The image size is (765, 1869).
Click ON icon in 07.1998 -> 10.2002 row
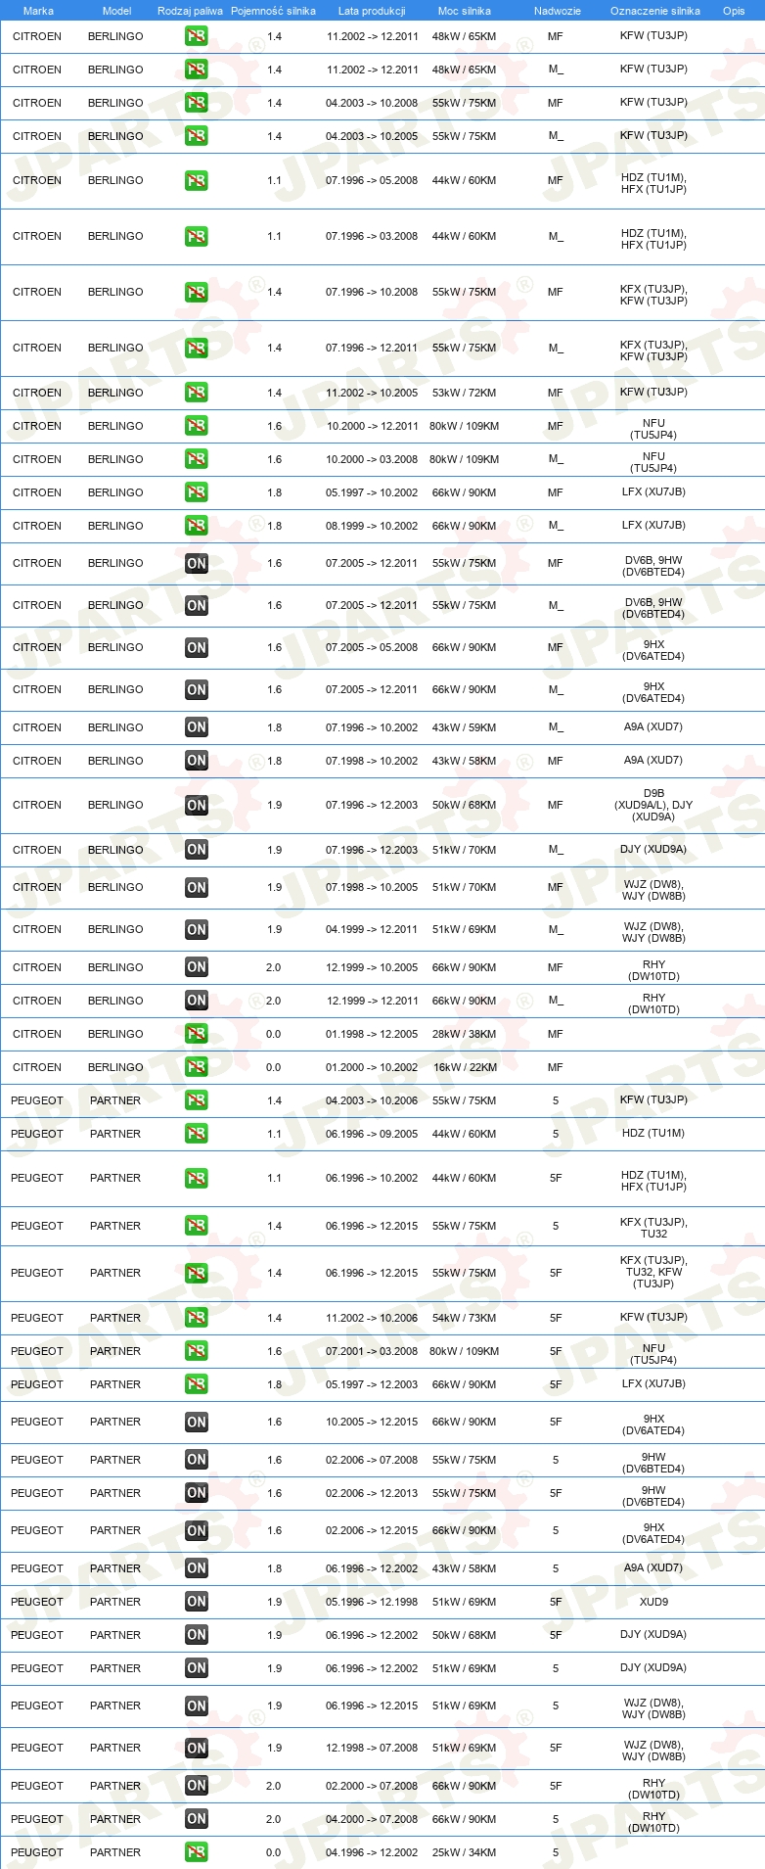tap(197, 761)
